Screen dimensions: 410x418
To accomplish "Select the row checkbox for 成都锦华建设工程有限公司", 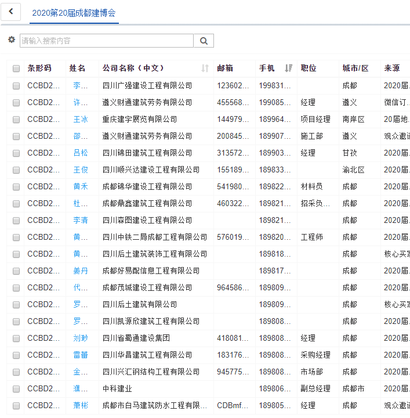I will click(x=16, y=186).
